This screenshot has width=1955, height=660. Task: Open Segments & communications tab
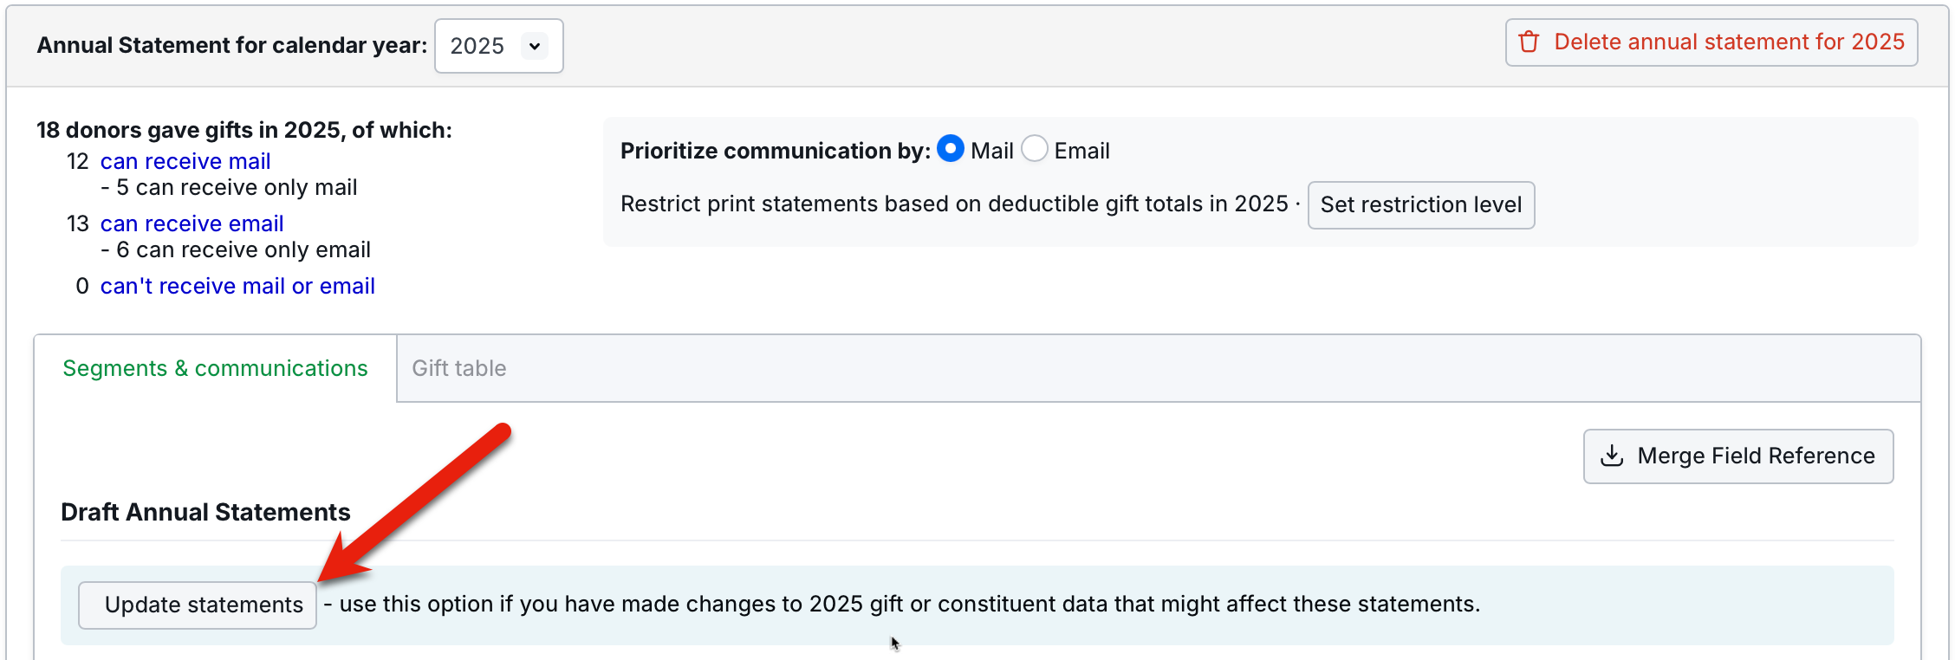[215, 368]
